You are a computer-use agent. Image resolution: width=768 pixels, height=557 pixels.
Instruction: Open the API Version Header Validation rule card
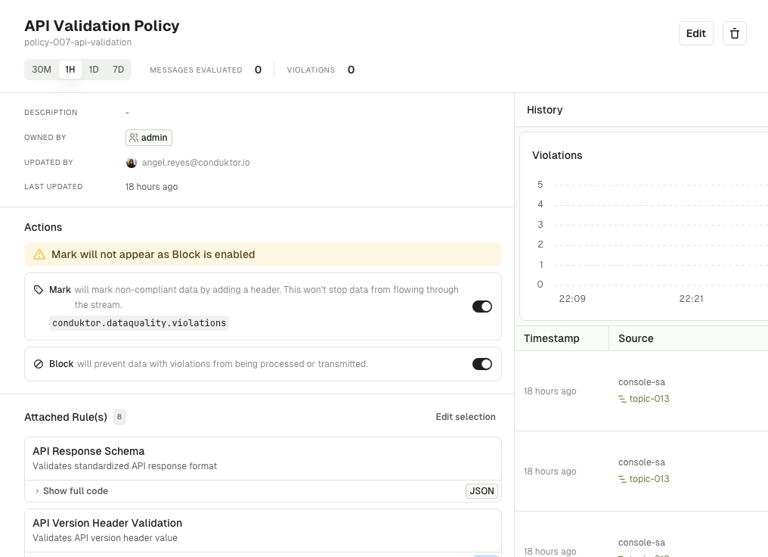coord(107,523)
